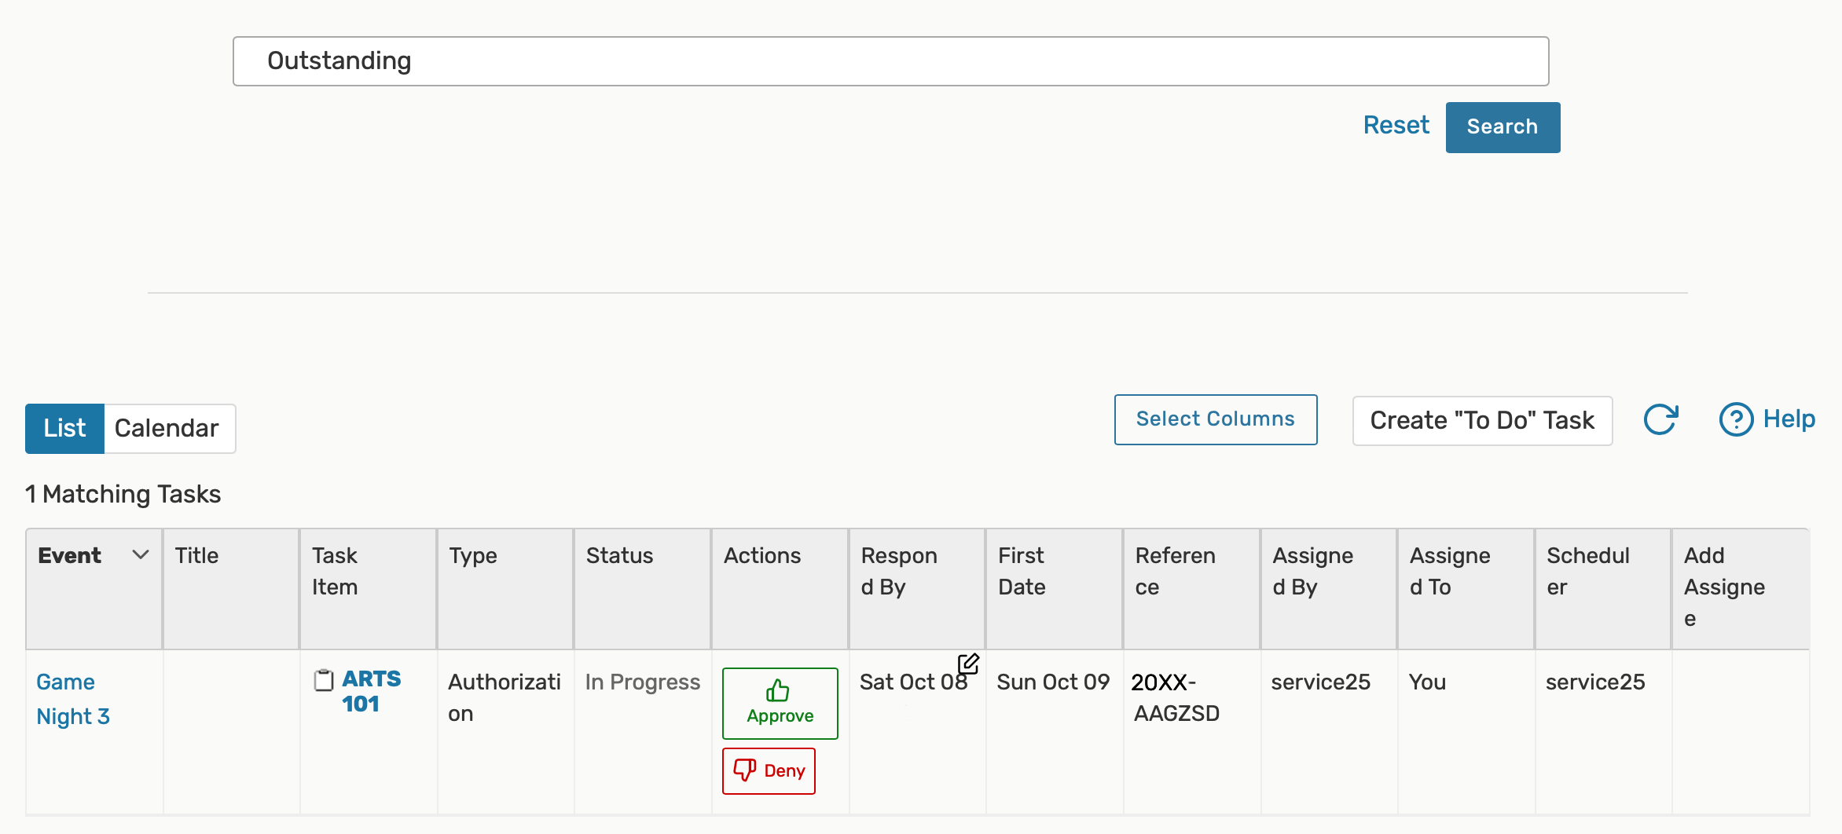1842x834 pixels.
Task: Click the First Date column header
Action: (1022, 571)
